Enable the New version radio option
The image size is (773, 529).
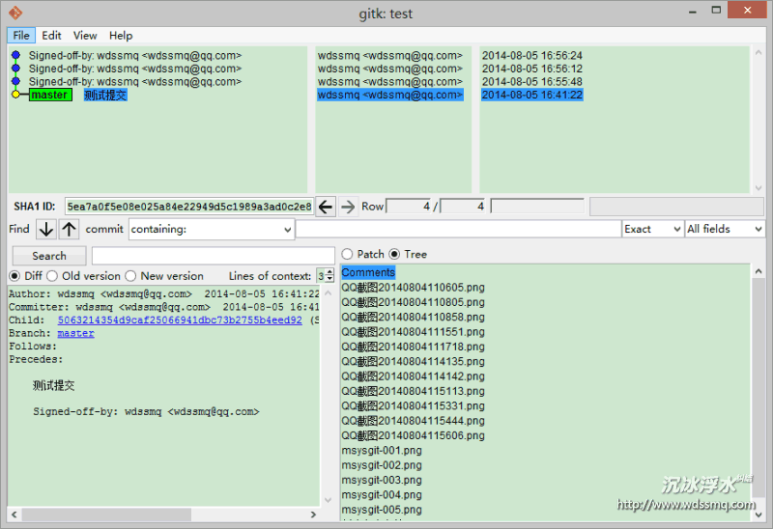(x=131, y=276)
